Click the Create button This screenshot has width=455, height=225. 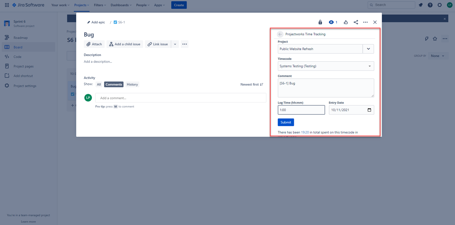click(179, 5)
